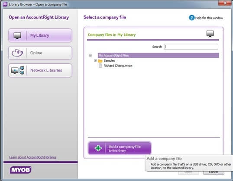Screen dimensions: 233x181
Task: Select the Samples folder
Action: pyautogui.click(x=110, y=60)
